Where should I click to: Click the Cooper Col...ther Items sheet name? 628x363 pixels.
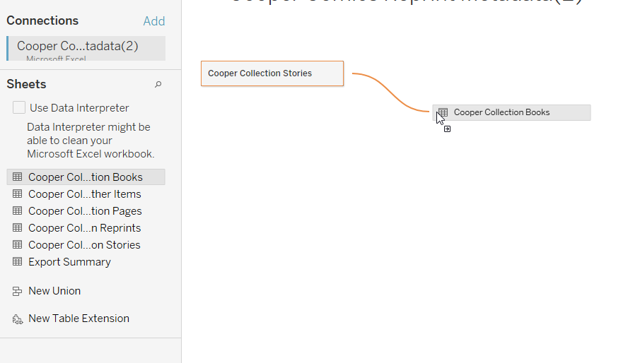[x=84, y=194]
